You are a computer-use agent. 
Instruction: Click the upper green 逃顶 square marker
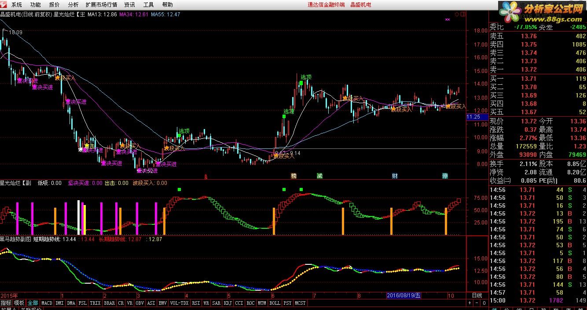click(x=301, y=83)
